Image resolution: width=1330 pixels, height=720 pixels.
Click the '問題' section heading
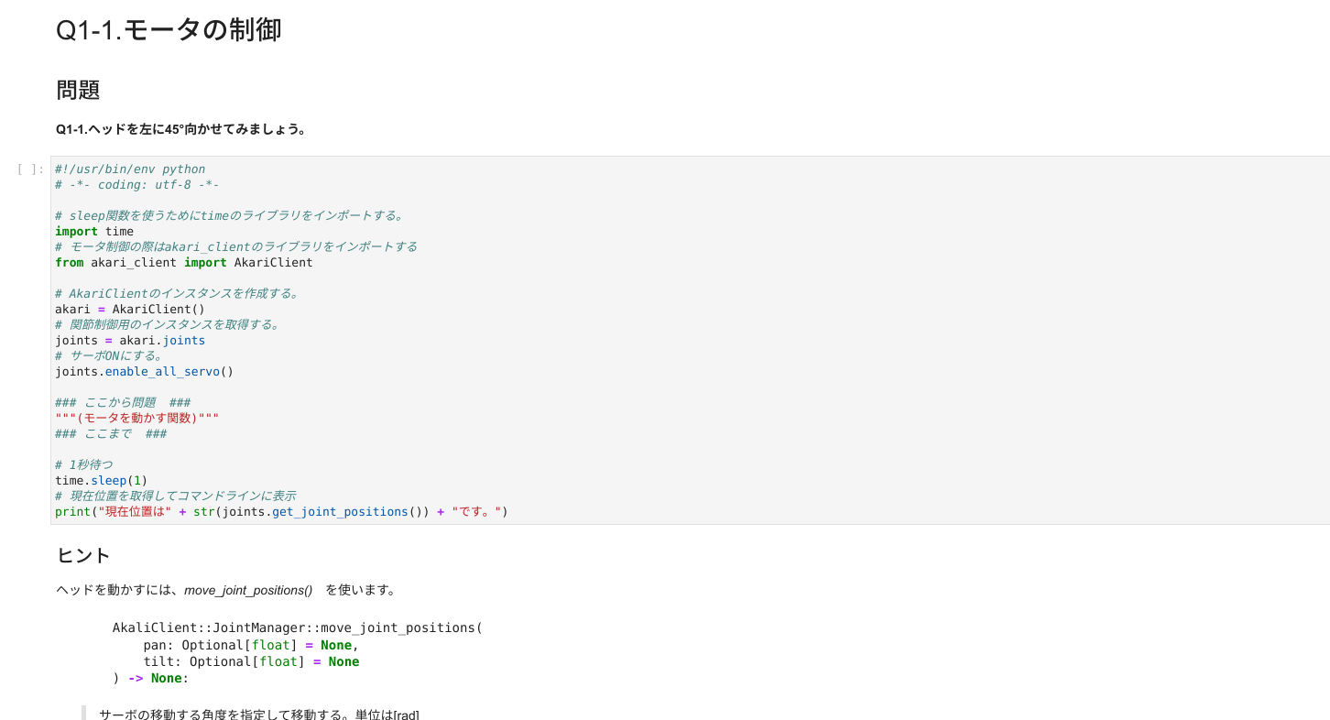78,90
